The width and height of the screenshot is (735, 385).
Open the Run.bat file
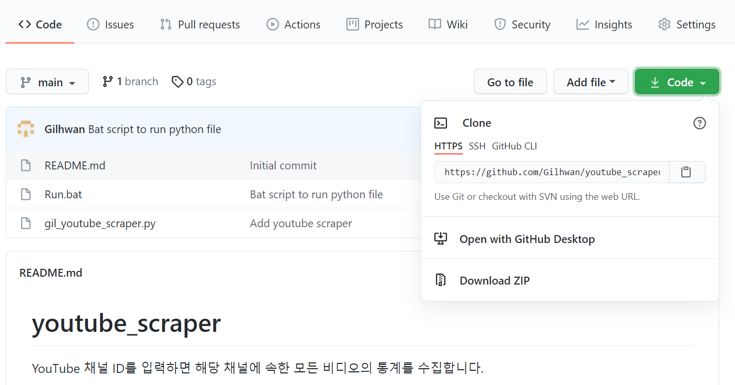tap(63, 195)
